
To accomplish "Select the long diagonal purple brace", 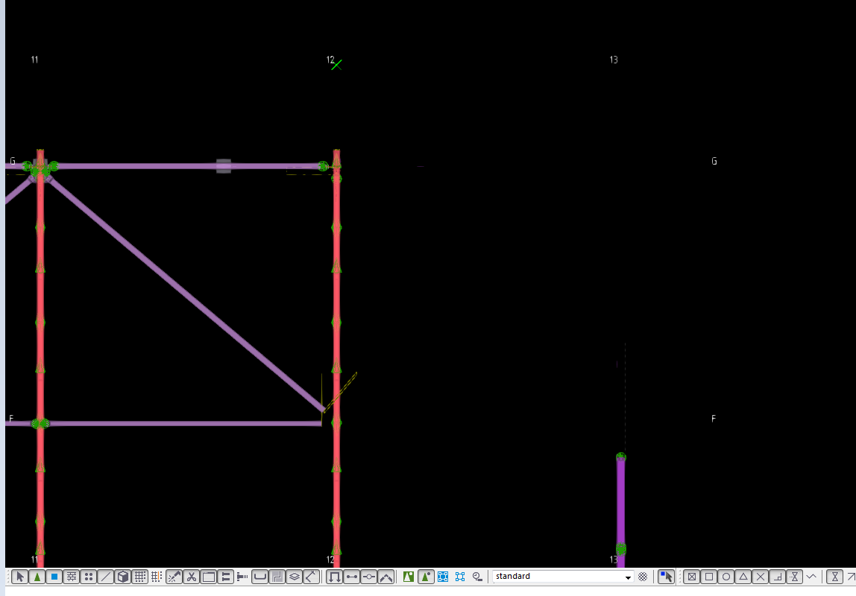I will pyautogui.click(x=186, y=294).
